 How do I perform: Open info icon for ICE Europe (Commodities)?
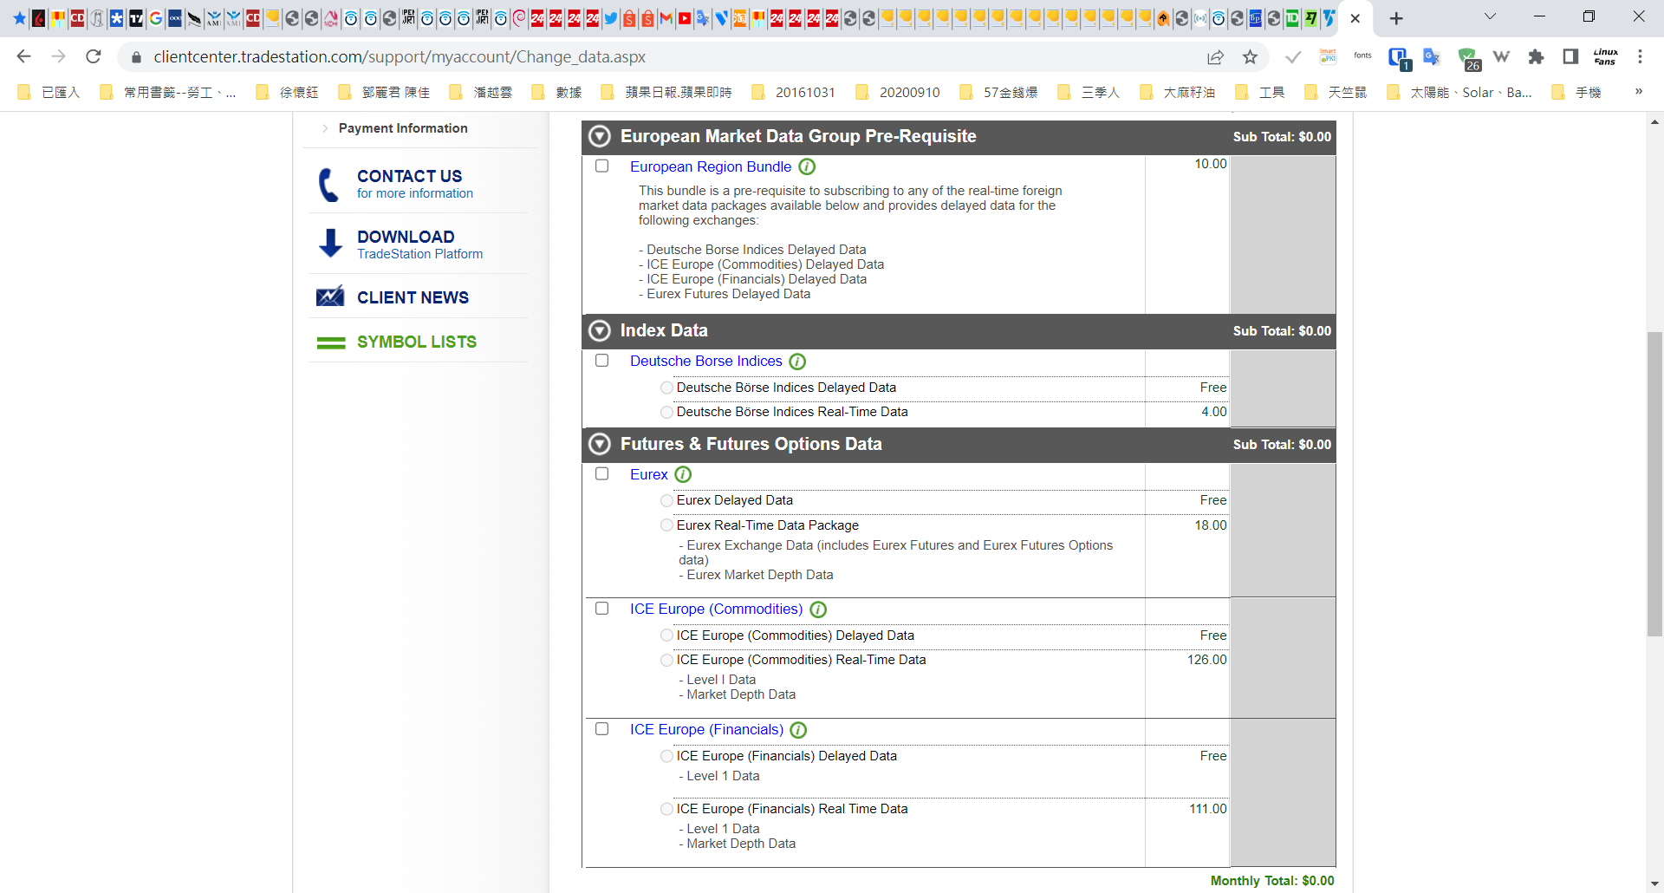click(x=818, y=609)
